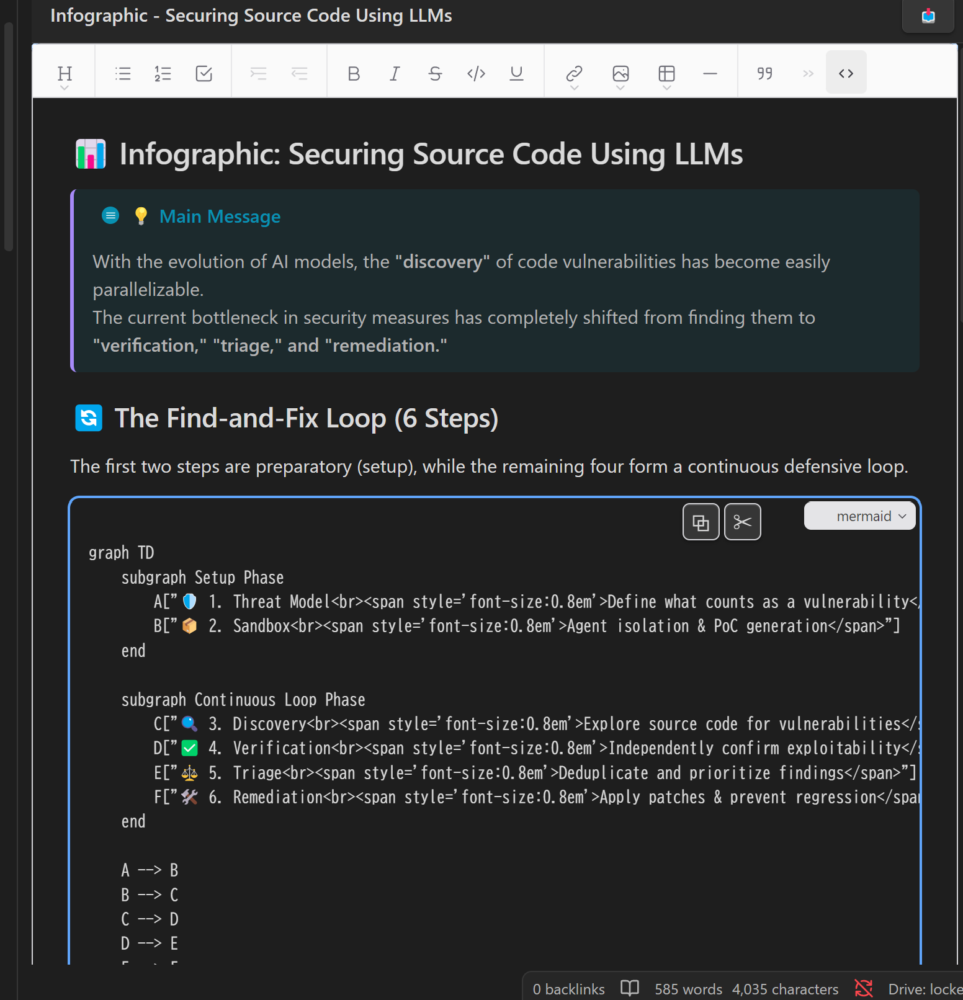Click the heading The Find-and-Fix Loop (6 Steps)
963x1000 pixels.
pyautogui.click(x=307, y=418)
